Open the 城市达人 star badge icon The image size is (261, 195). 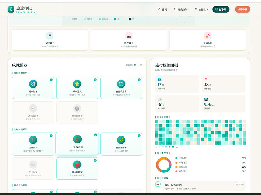77,84
